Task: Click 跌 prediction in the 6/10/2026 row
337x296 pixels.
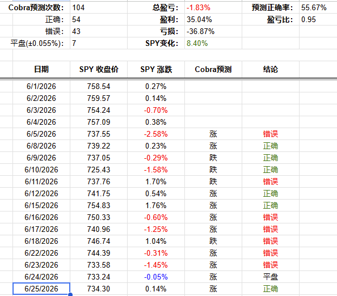Action: click(213, 170)
